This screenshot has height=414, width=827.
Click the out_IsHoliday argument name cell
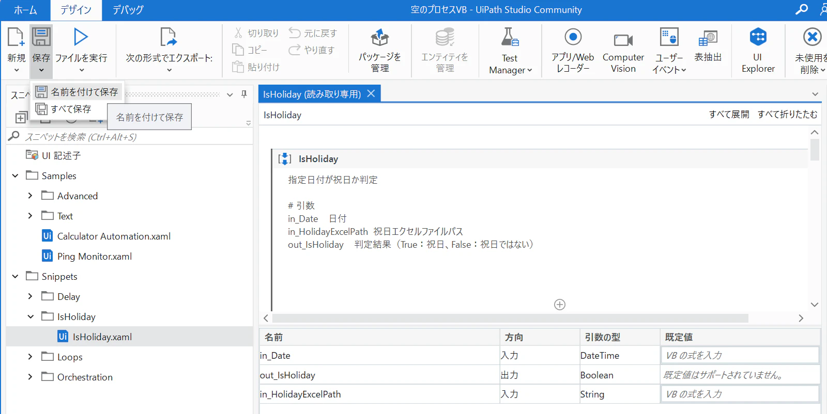379,375
